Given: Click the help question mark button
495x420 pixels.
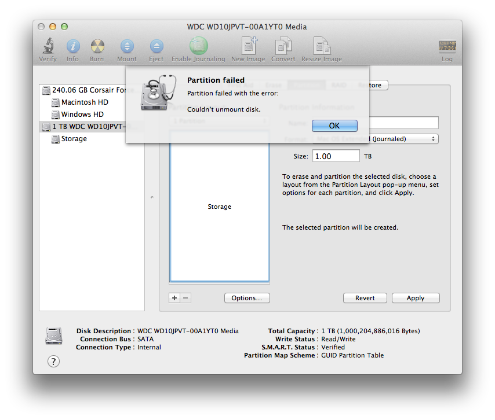Looking at the screenshot, I should tap(54, 362).
